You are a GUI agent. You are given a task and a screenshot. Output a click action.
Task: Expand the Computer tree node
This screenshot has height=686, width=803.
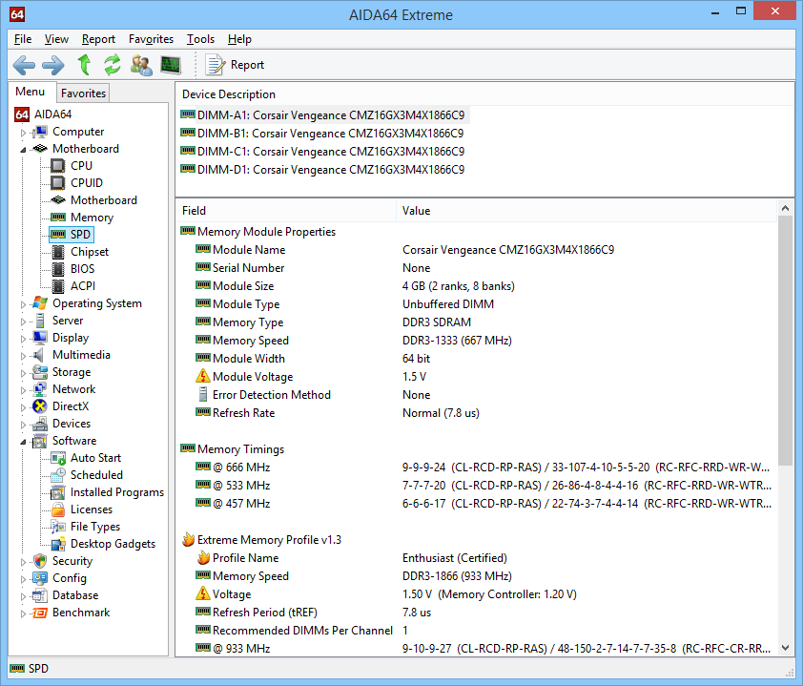pyautogui.click(x=24, y=133)
